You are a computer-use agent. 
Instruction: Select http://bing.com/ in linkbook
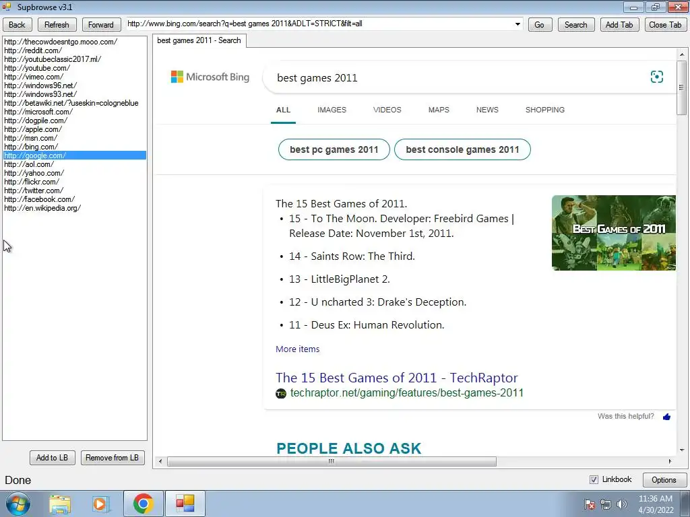pyautogui.click(x=31, y=147)
